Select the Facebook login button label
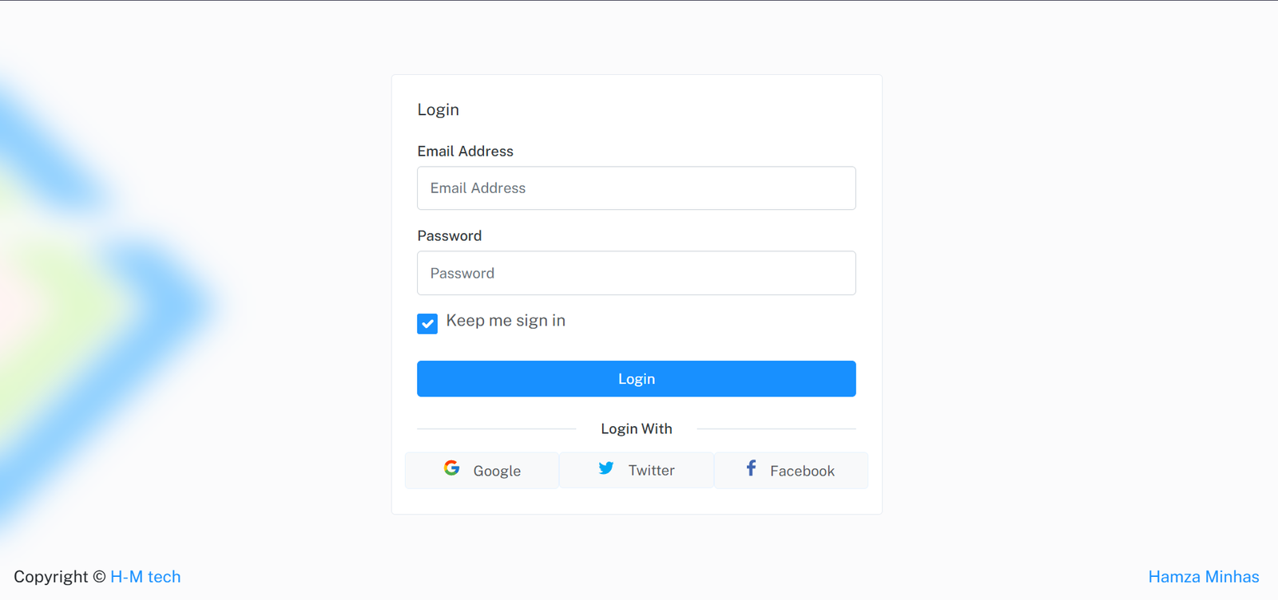This screenshot has height=600, width=1278. 802,471
